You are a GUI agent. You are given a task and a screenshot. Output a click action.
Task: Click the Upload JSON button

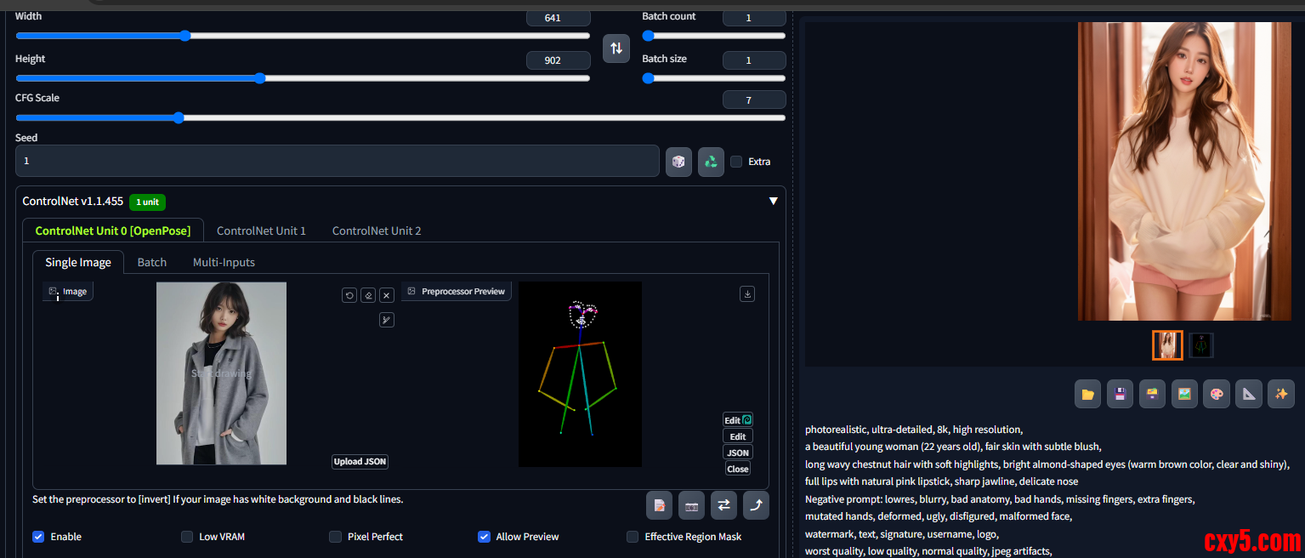(360, 461)
